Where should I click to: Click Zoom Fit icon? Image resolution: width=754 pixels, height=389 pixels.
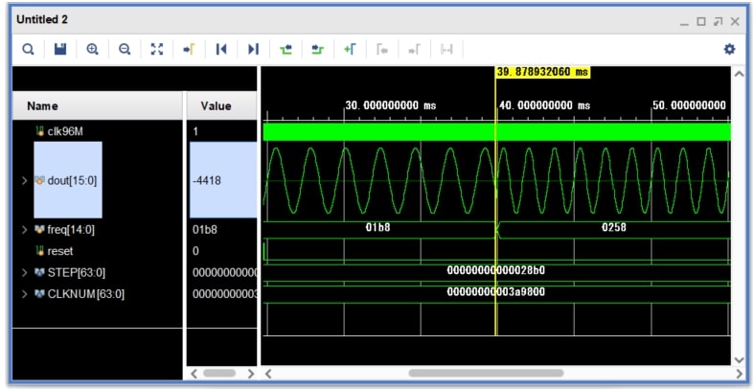coord(157,49)
